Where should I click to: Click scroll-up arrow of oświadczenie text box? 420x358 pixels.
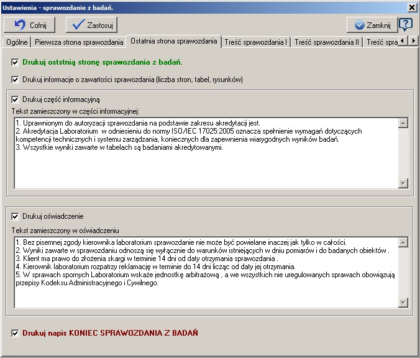403,242
